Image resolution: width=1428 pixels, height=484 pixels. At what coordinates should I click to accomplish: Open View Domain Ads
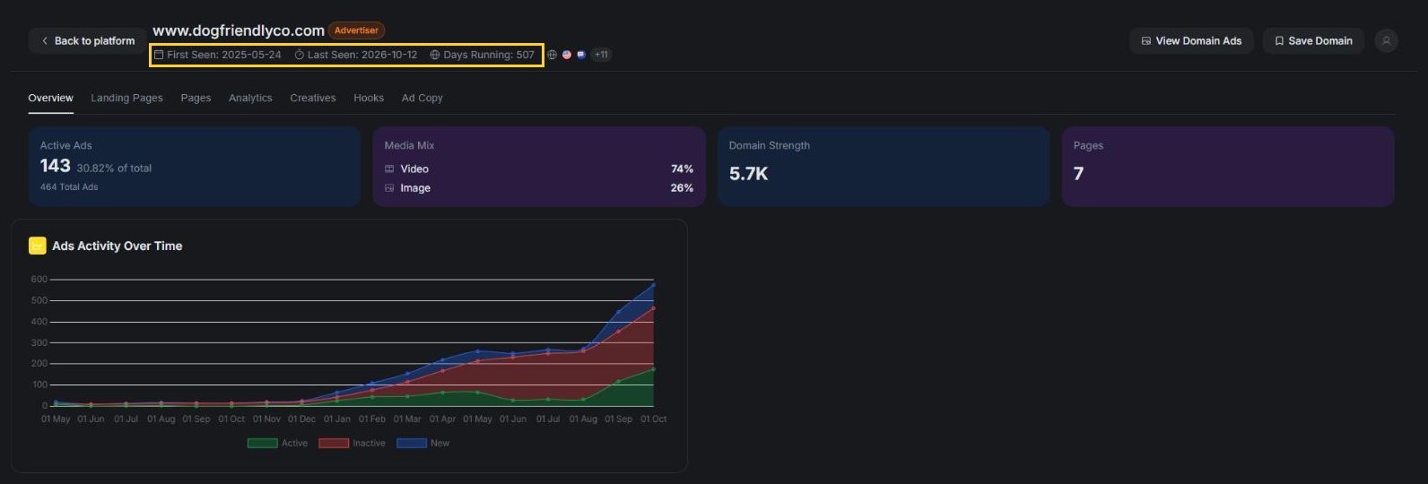click(x=1191, y=41)
